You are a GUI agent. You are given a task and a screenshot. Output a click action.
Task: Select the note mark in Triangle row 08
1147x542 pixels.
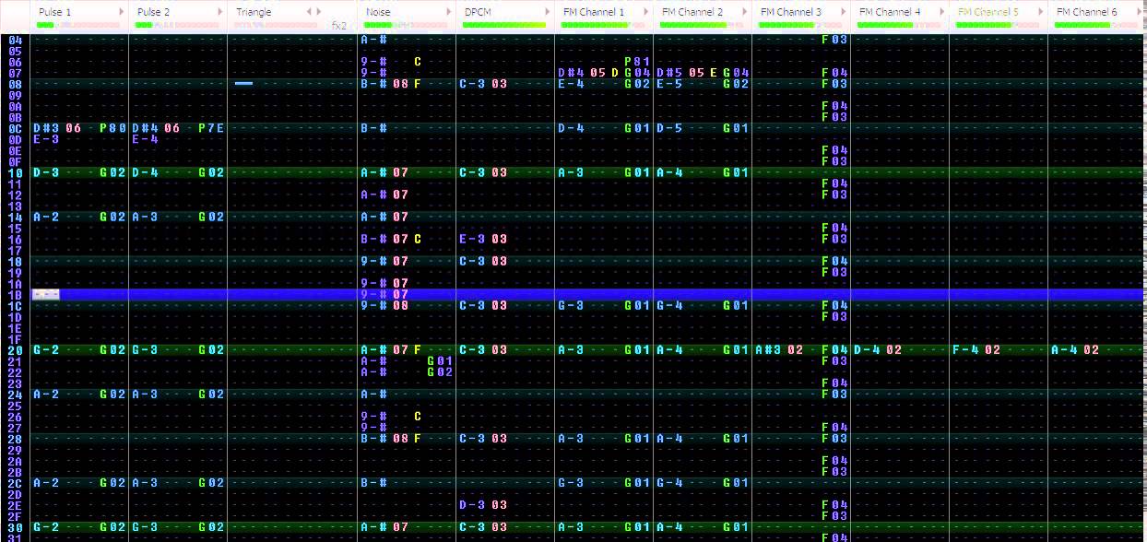coord(243,84)
